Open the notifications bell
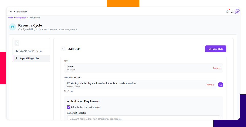The height and width of the screenshot is (127, 246). (x=227, y=12)
